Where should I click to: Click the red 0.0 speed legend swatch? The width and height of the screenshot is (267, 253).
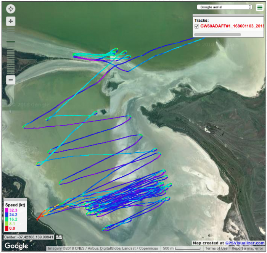[7, 228]
